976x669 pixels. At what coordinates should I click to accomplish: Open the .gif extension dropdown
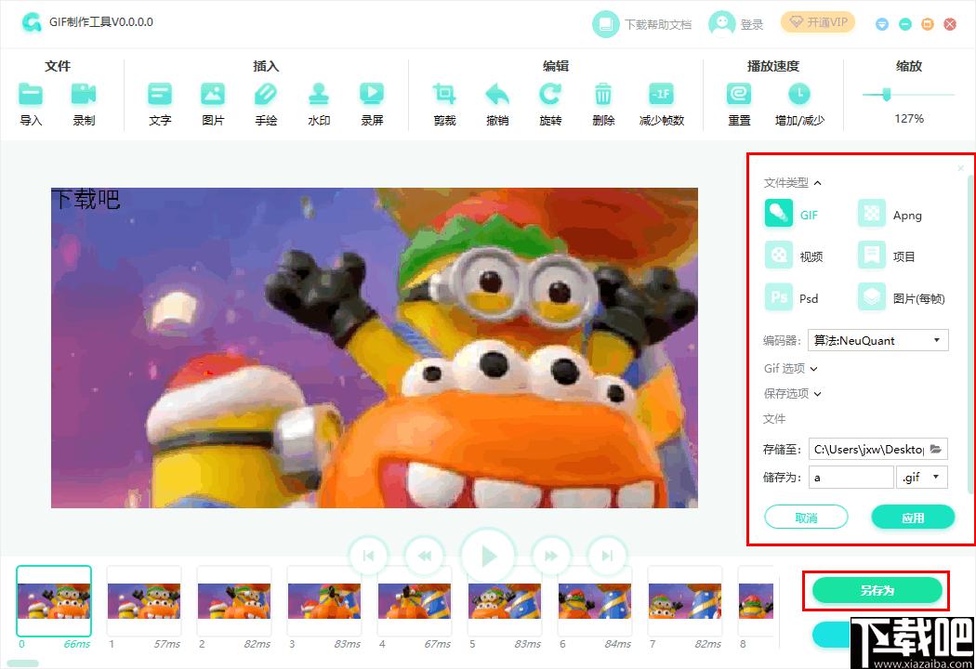pos(922,478)
